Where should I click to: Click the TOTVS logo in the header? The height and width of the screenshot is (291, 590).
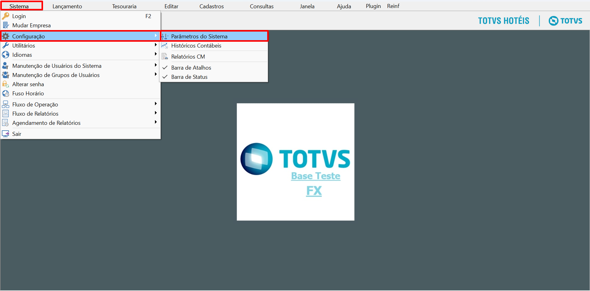point(565,21)
